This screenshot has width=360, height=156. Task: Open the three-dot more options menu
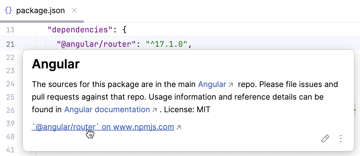[340, 139]
